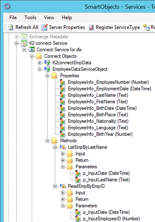Select the K2connectEmpData label

(x=72, y=63)
